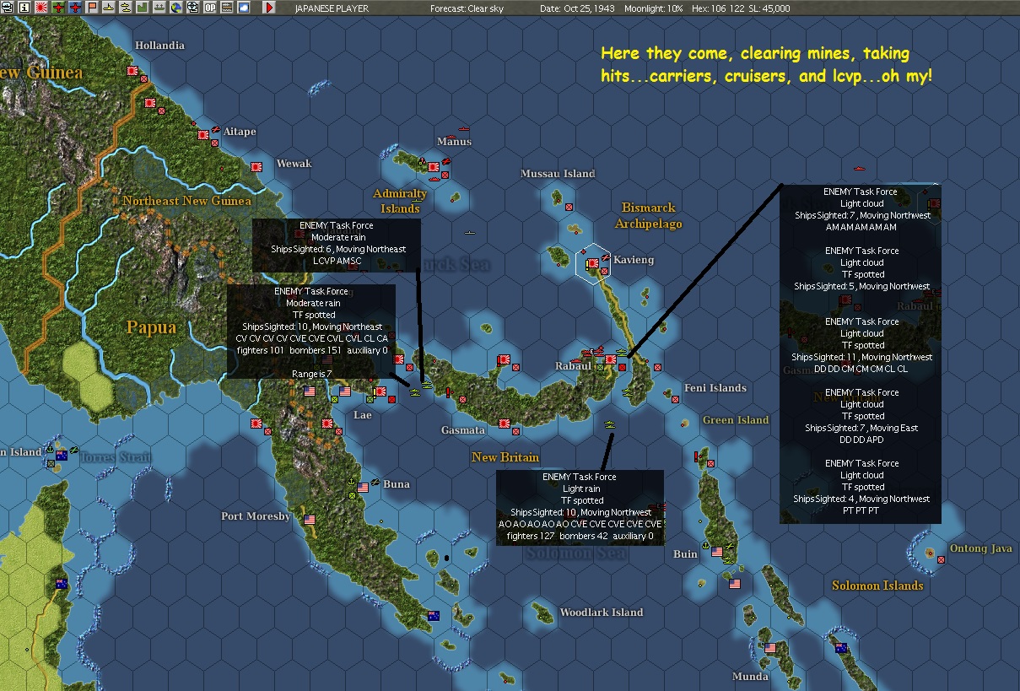Click the single yellow ship toolbar icon
The image size is (1020, 691).
[x=109, y=7]
